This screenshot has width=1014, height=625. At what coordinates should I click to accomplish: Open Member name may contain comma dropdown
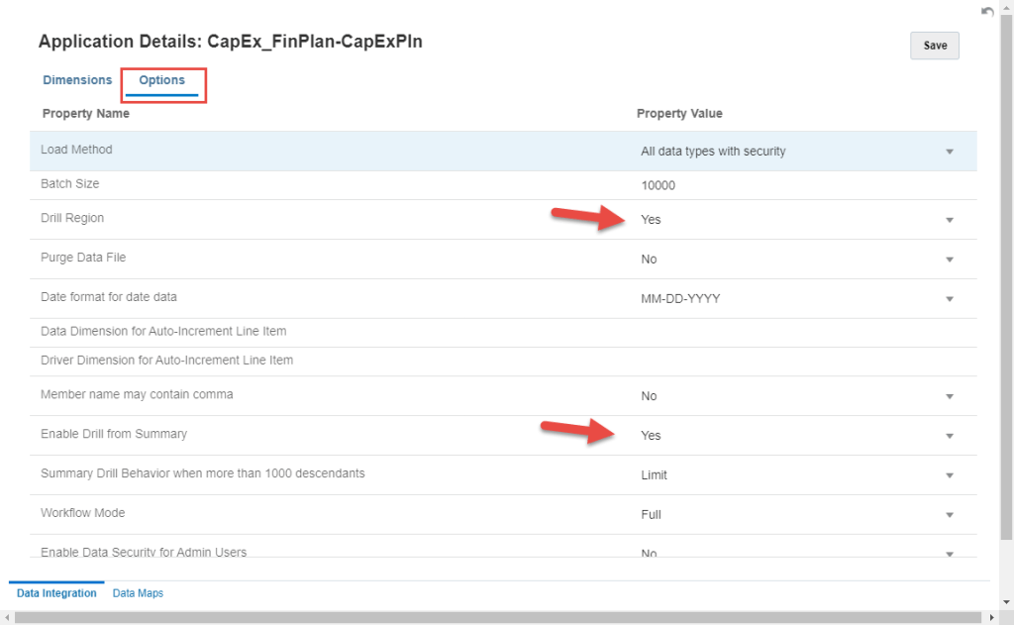(949, 396)
